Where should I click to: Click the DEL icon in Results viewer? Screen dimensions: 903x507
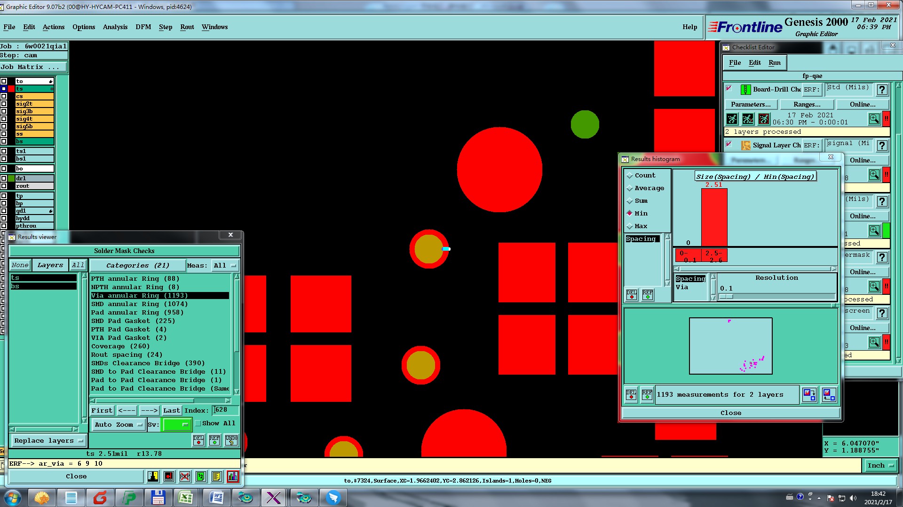[x=198, y=440]
